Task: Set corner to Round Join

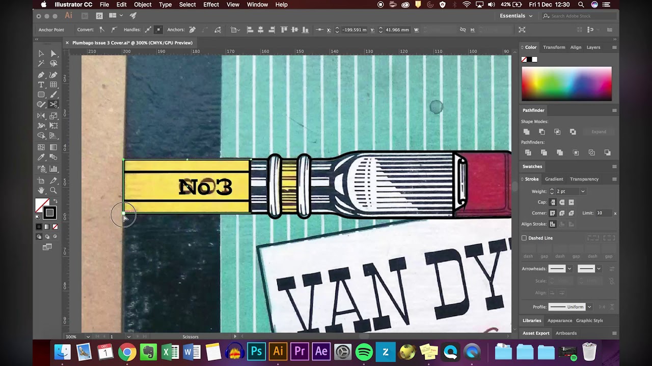Action: 562,213
